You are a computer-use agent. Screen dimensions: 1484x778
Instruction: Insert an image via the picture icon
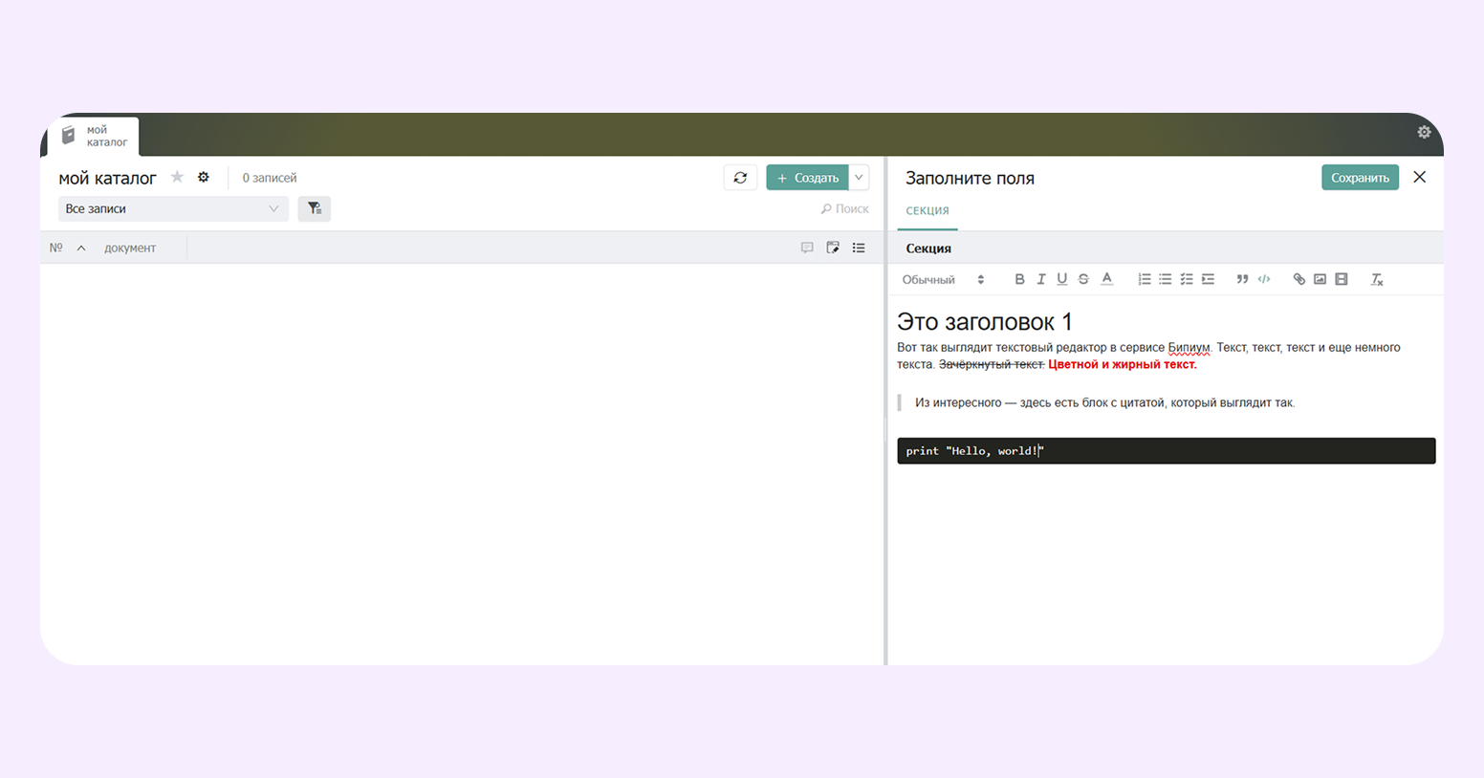1320,278
